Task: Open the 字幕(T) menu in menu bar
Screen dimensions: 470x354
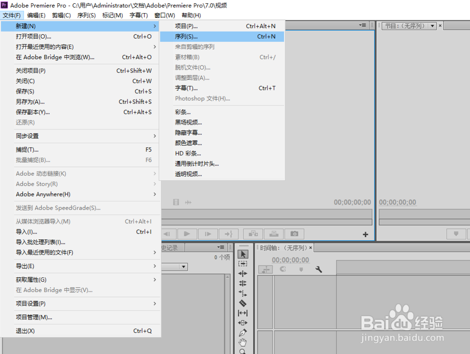Action: point(139,16)
